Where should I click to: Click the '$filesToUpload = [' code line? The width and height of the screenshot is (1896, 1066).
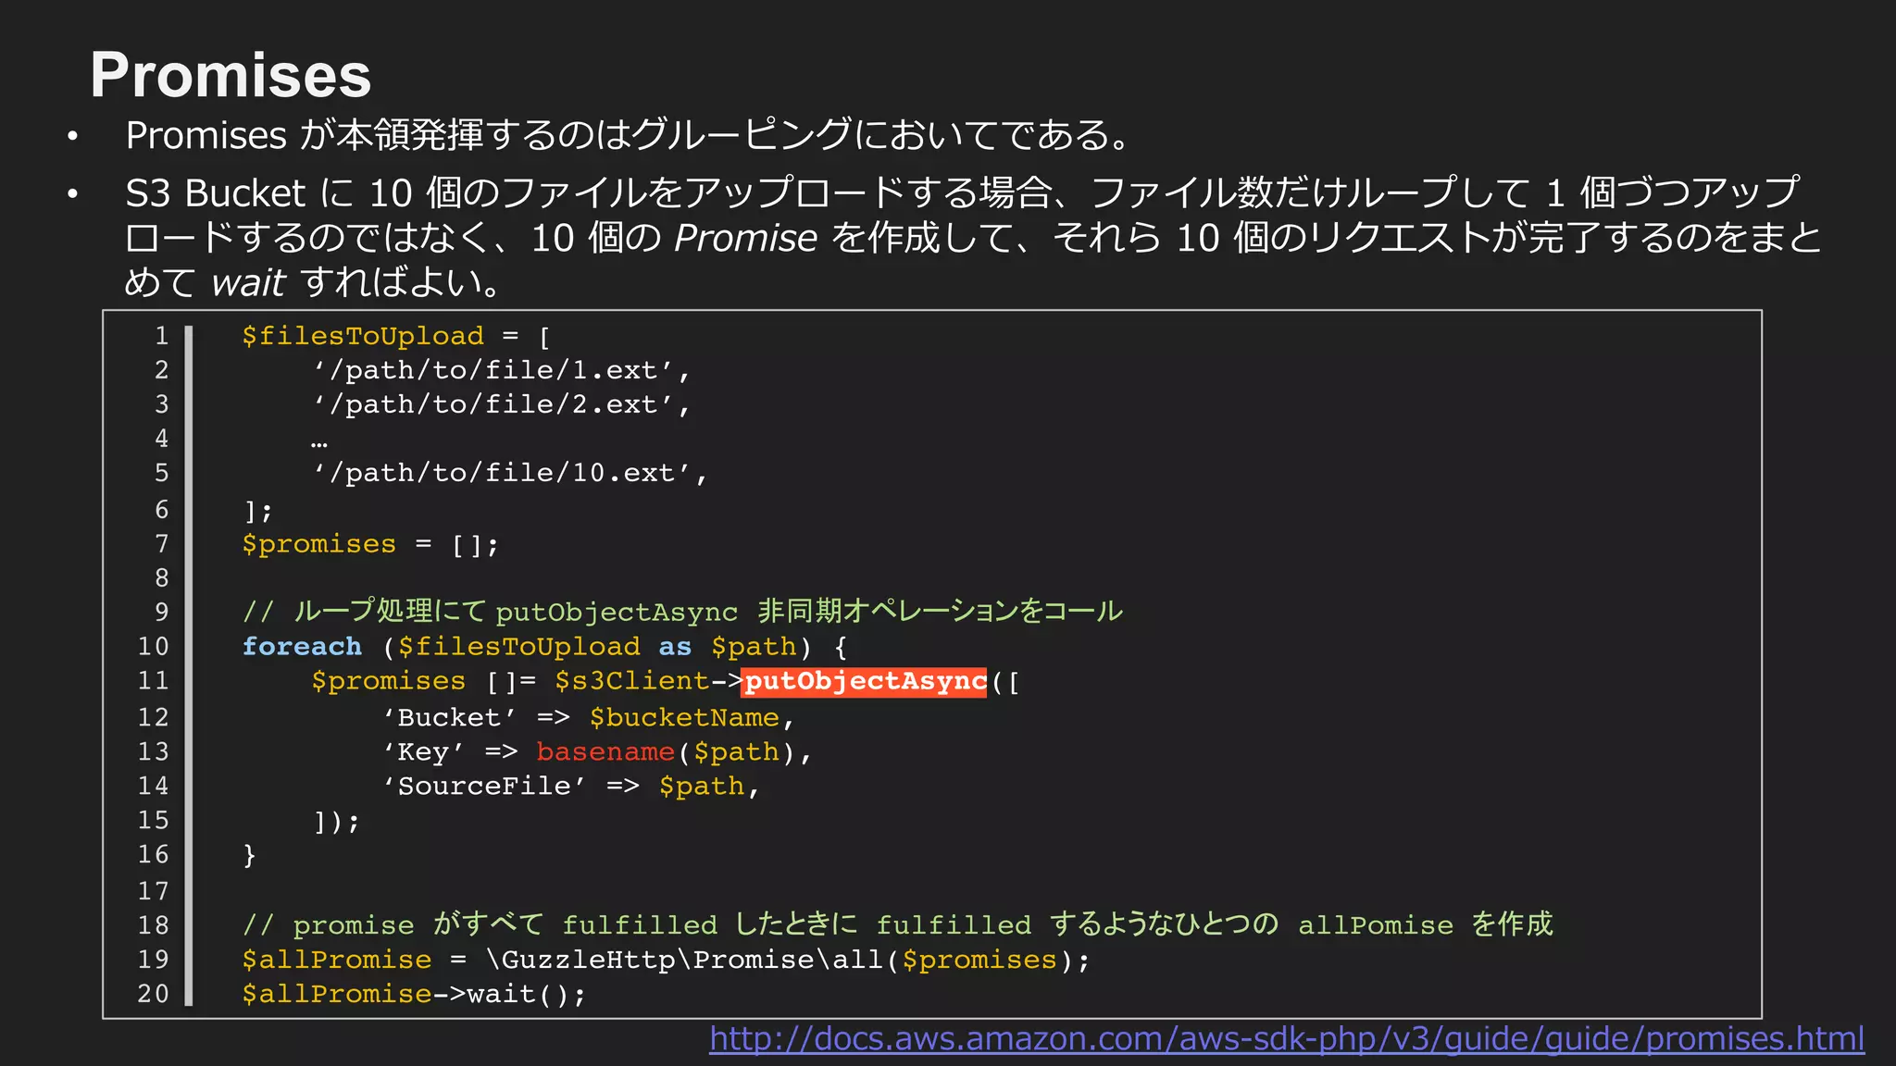(396, 336)
